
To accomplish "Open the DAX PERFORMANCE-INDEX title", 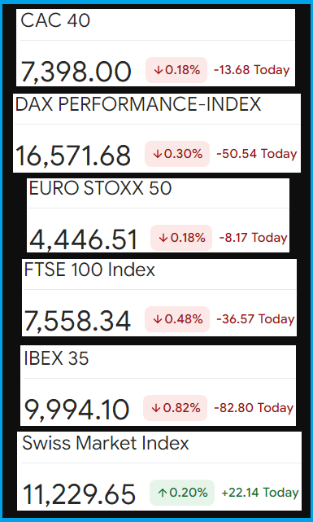I will click(x=138, y=104).
